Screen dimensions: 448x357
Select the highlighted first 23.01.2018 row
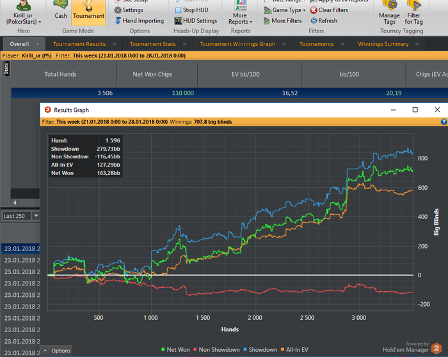(20, 248)
